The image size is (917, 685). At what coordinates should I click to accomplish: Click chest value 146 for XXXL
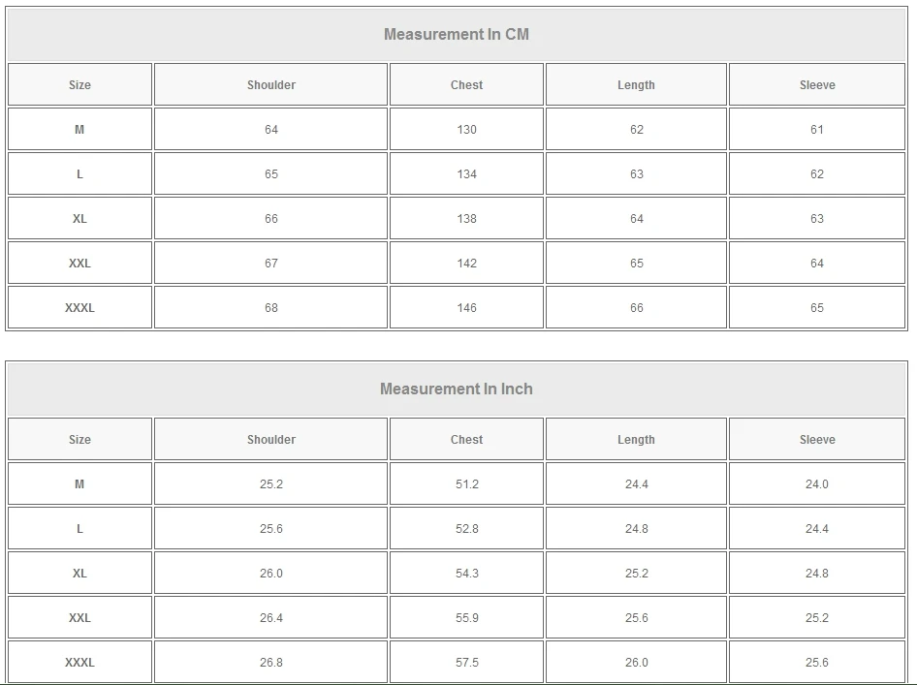point(466,308)
